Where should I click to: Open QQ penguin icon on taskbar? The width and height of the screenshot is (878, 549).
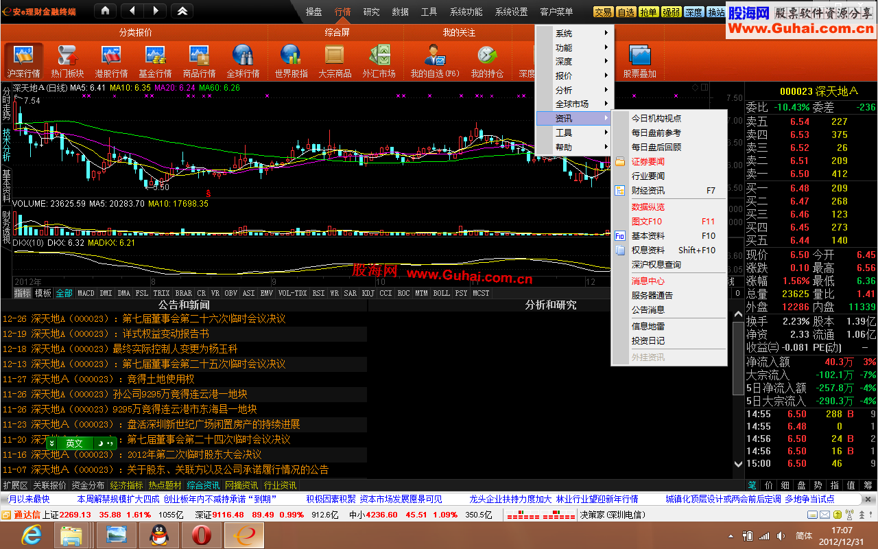pyautogui.click(x=159, y=535)
